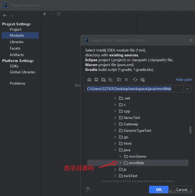The width and height of the screenshot is (195, 196).
Task: Open path history dropdown arrow
Action: [187, 89]
